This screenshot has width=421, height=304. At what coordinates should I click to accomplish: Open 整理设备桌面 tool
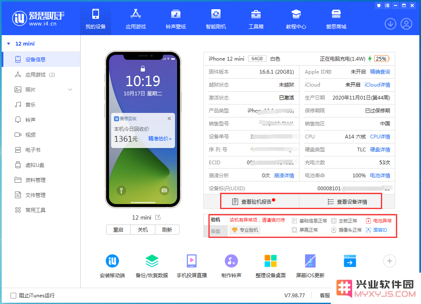pyautogui.click(x=271, y=266)
